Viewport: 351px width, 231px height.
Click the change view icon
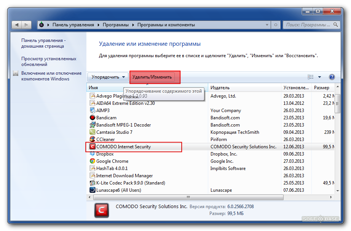click(311, 77)
